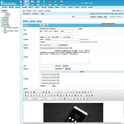
Task: Click file-select icon beside title image path
Action: 71,48
